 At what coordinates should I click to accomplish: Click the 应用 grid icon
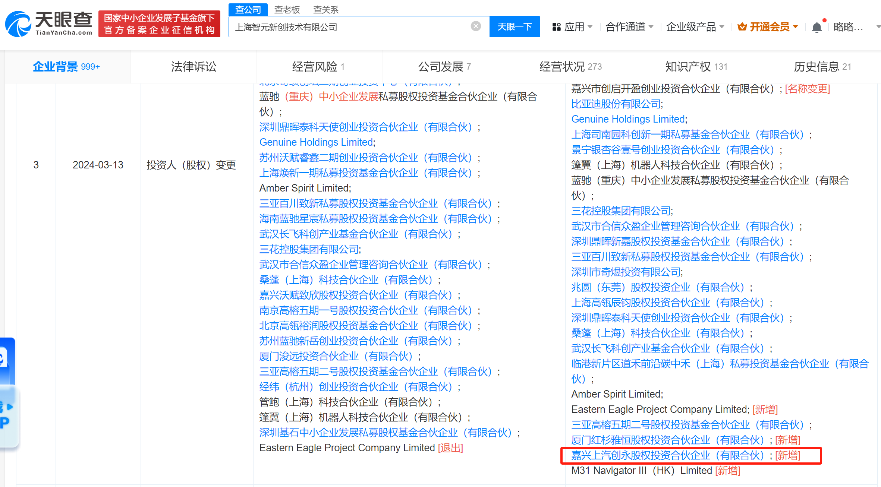click(x=556, y=27)
